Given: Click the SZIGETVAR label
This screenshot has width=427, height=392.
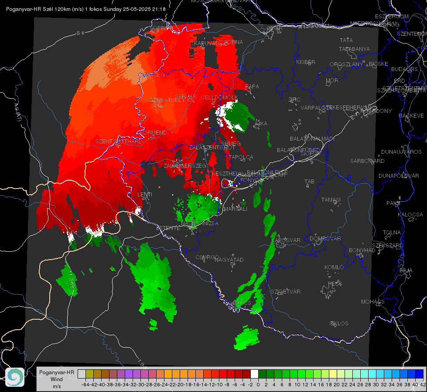Looking at the screenshot, I should (x=286, y=292).
